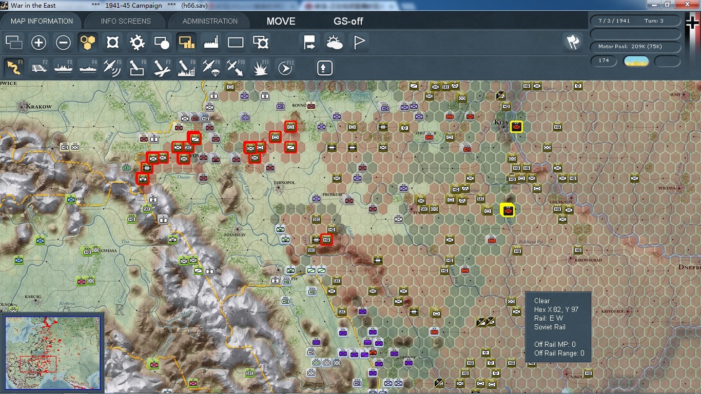Switch to the INFO SCREENS tab
The height and width of the screenshot is (394, 701).
pos(126,21)
